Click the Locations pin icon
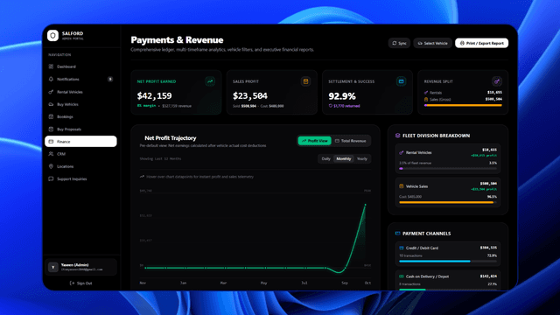This screenshot has height=315, width=560. [x=51, y=166]
